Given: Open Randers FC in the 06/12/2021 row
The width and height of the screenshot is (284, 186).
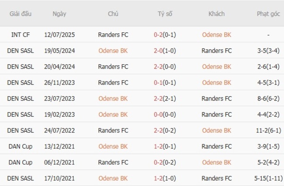Looking at the screenshot, I should click(x=113, y=162).
